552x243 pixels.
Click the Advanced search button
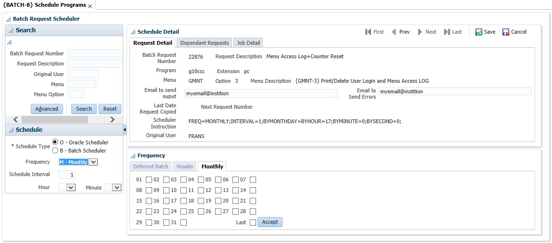[47, 109]
